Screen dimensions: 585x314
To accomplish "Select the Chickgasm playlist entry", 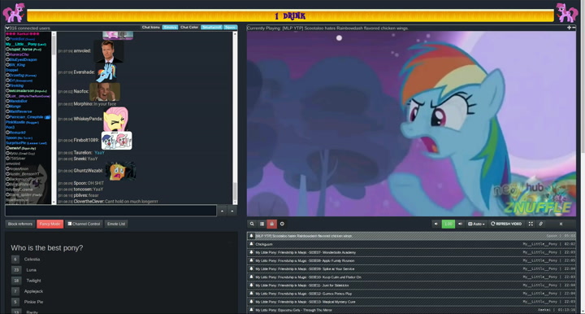I will (x=411, y=244).
